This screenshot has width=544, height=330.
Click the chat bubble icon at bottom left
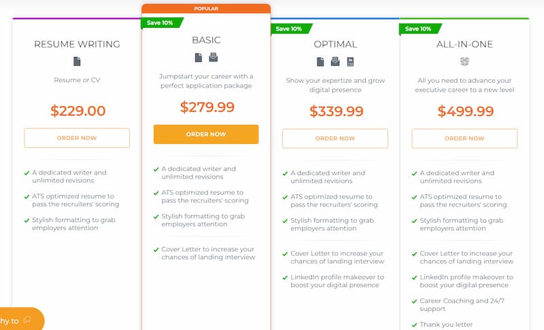click(27, 320)
